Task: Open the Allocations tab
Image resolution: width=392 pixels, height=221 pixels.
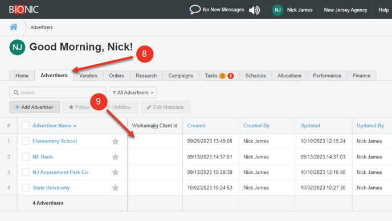Action: (289, 76)
